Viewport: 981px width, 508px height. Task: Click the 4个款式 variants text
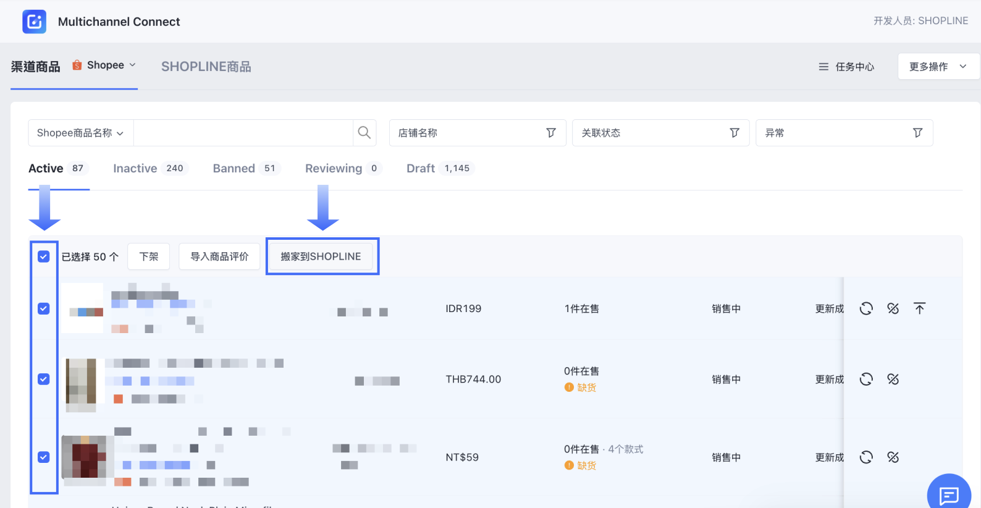click(x=626, y=449)
